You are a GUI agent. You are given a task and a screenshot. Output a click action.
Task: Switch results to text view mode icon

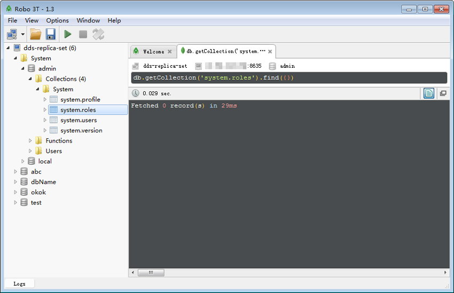(x=429, y=93)
